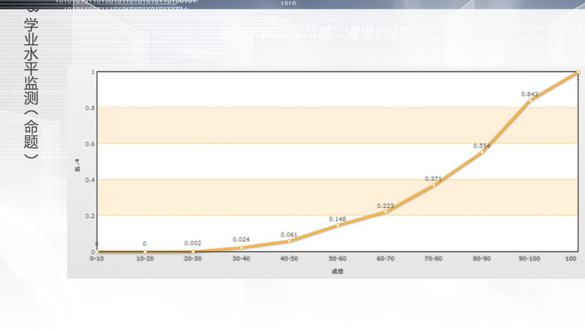Image resolution: width=585 pixels, height=329 pixels.
Task: Click the 0.148 data point marker
Action: (x=338, y=225)
